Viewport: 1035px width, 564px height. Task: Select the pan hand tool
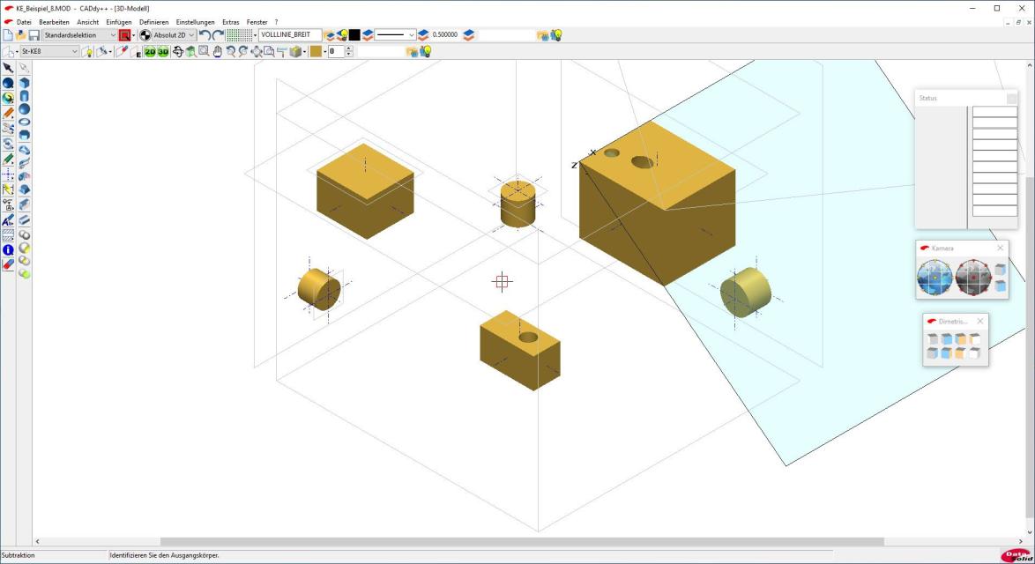click(217, 52)
